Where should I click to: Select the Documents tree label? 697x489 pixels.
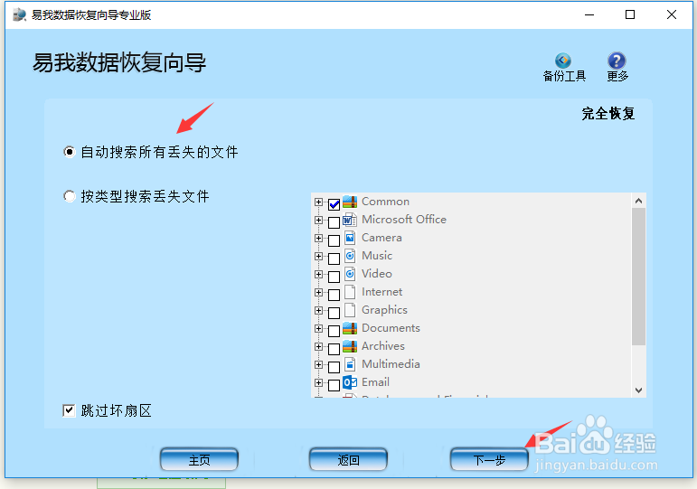391,328
